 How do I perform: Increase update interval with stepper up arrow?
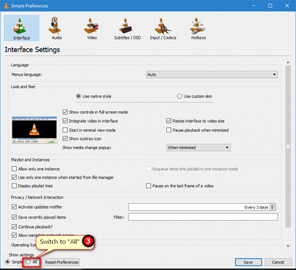pos(272,205)
